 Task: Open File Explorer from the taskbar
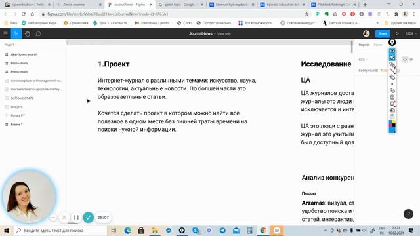(x=155, y=230)
